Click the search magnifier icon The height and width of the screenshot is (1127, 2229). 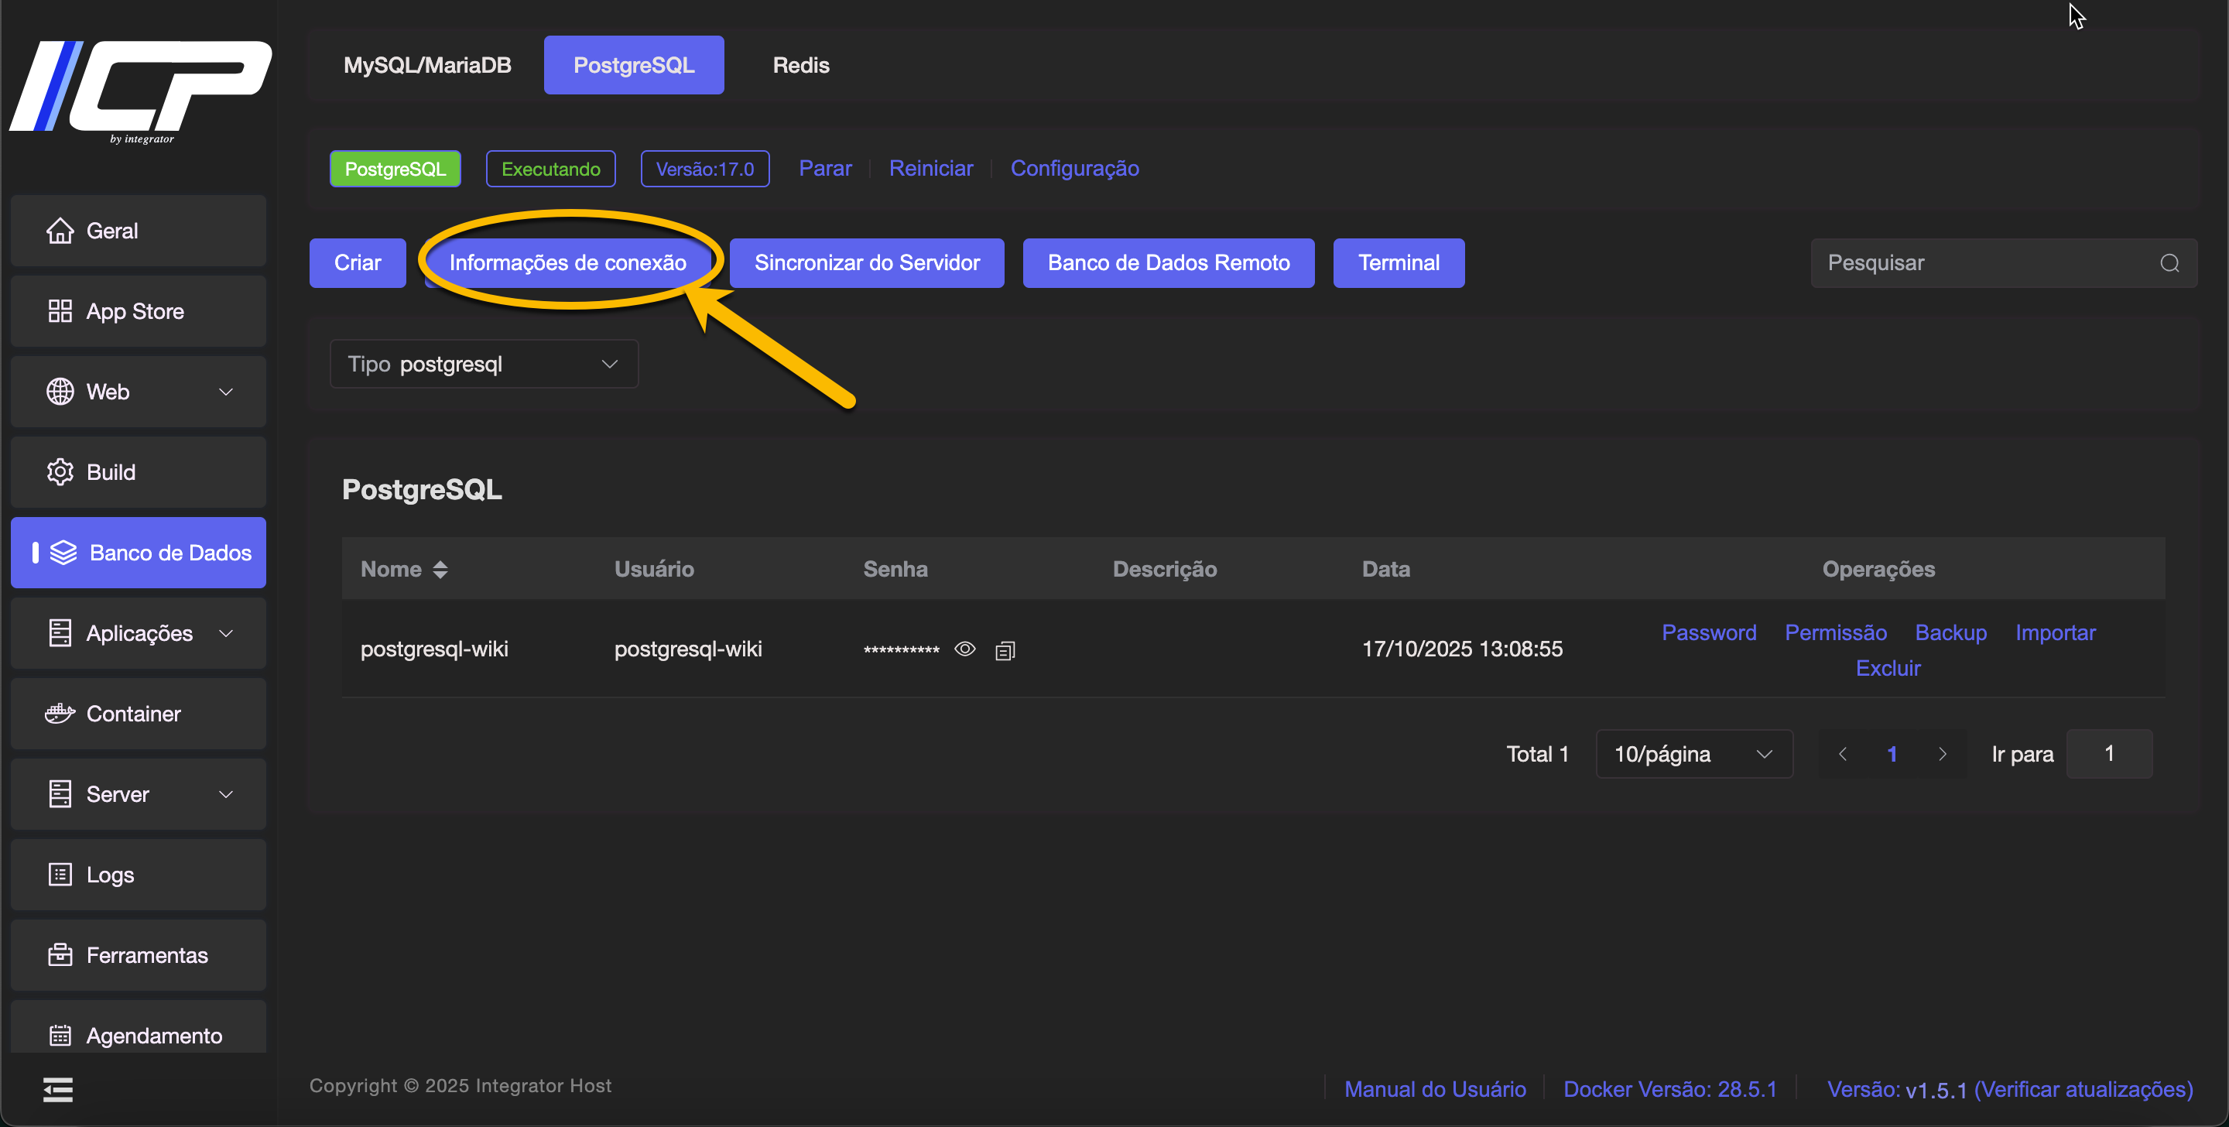click(2169, 263)
